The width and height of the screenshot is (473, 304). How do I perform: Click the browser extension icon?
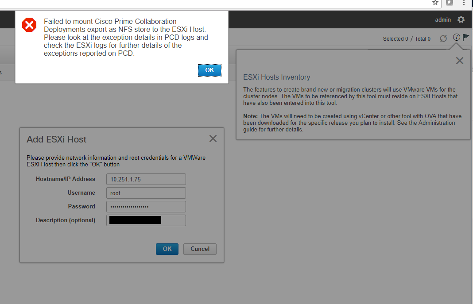click(x=449, y=3)
